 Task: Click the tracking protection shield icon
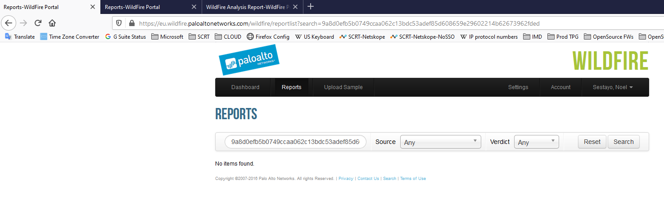tap(119, 23)
